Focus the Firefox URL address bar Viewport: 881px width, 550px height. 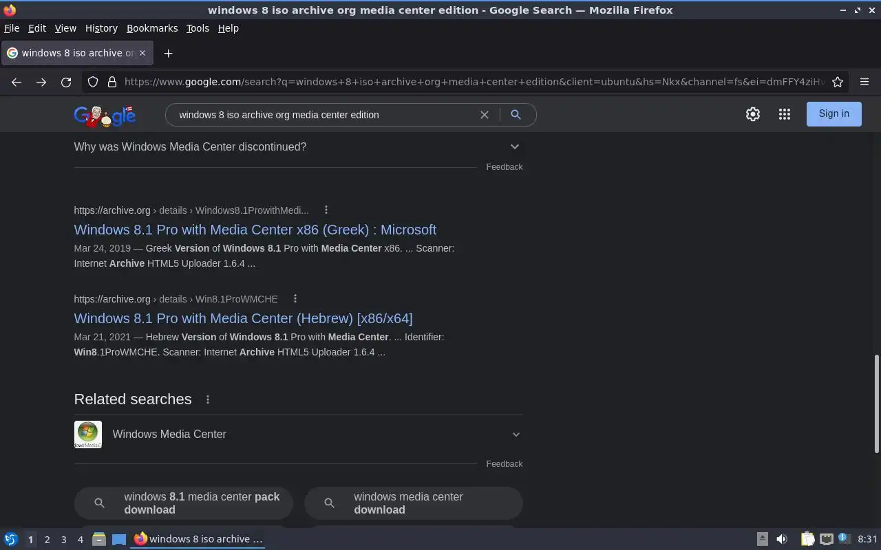tap(474, 82)
